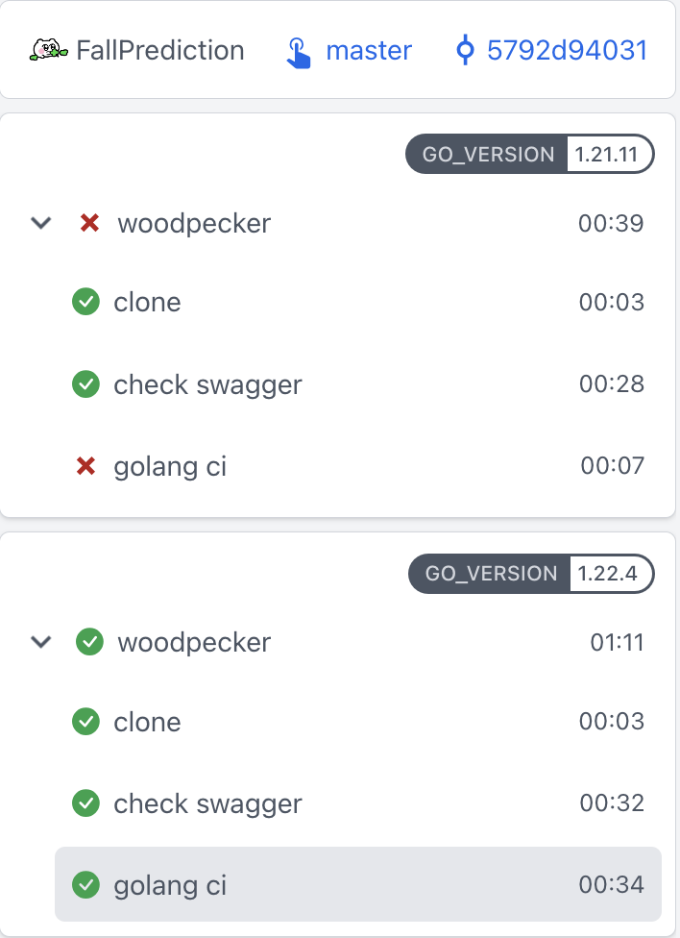Viewport: 680px width, 938px height.
Task: Click the GO_VERSION 1.21.11 badge
Action: [x=530, y=154]
